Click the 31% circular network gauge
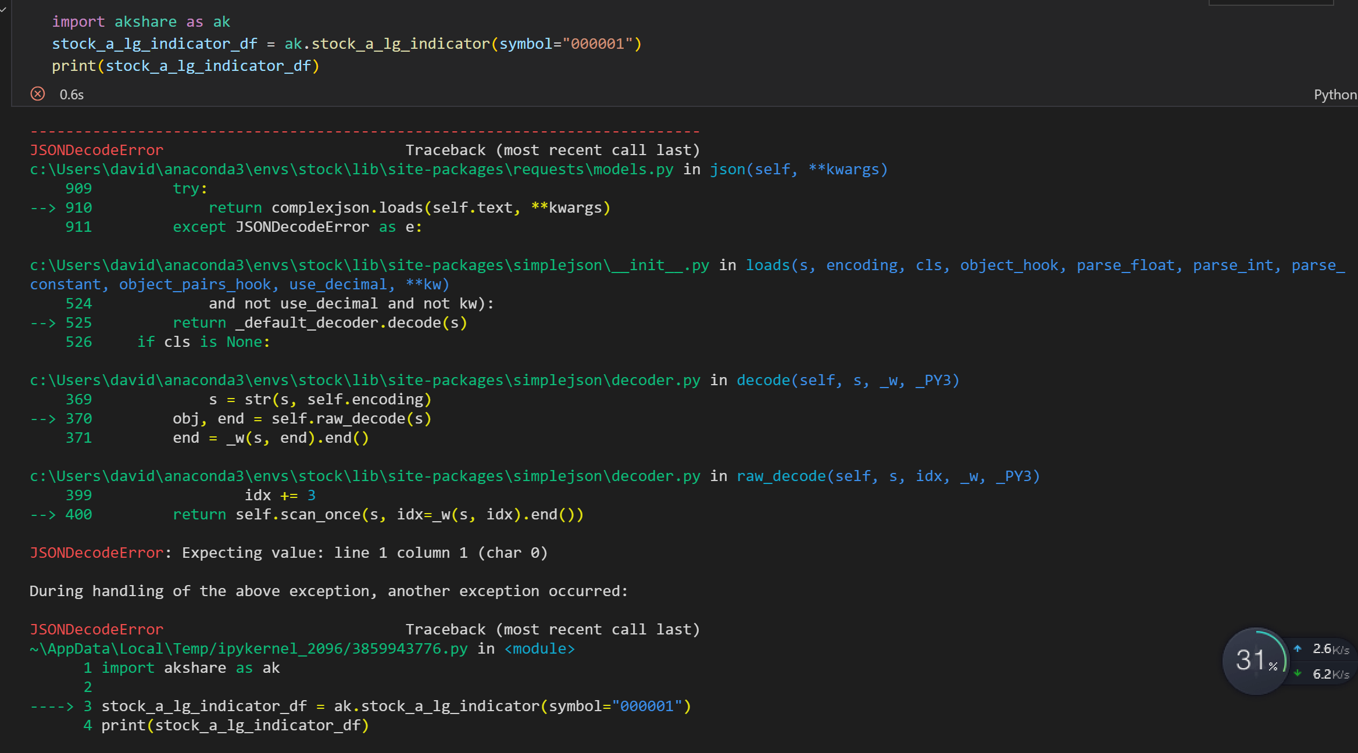 1255,661
